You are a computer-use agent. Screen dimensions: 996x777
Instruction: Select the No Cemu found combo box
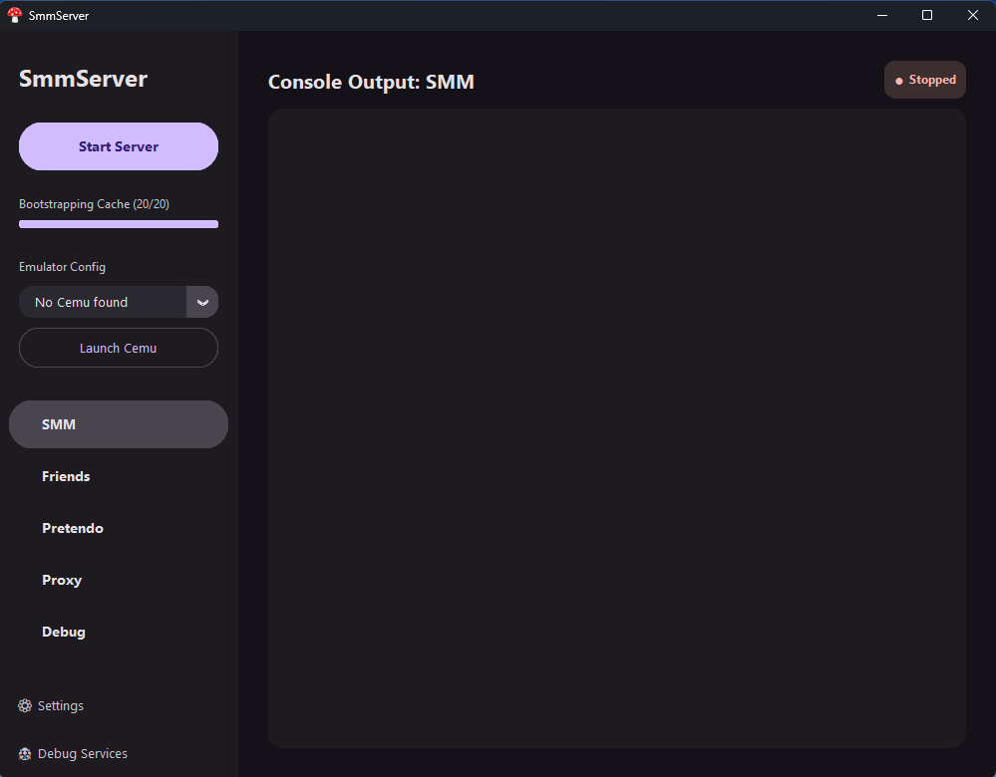click(x=119, y=302)
